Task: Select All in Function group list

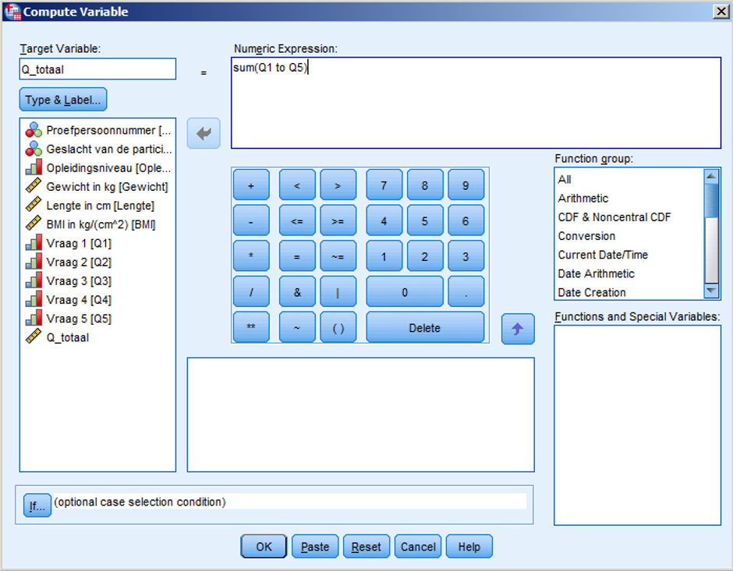Action: pyautogui.click(x=565, y=180)
